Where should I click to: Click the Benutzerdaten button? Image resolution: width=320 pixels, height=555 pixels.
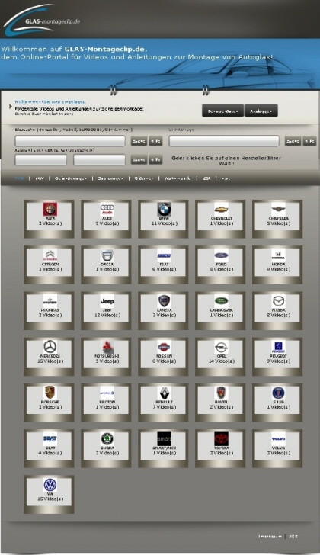tap(222, 111)
